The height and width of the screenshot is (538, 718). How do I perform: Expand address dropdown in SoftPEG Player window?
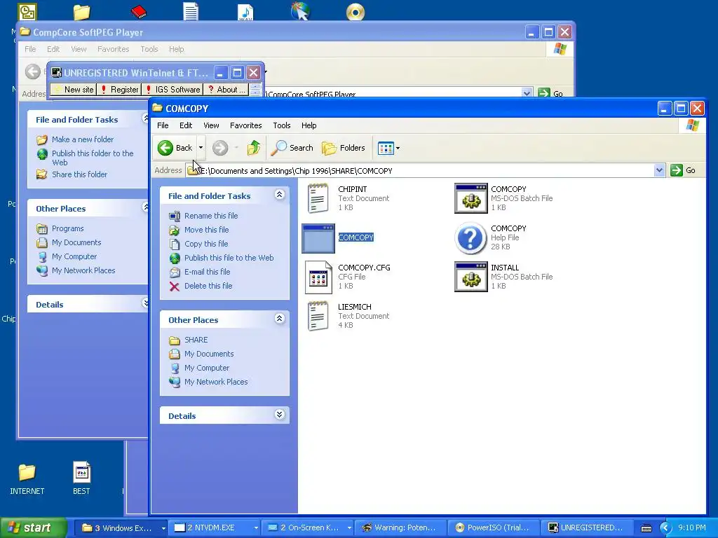pyautogui.click(x=527, y=93)
